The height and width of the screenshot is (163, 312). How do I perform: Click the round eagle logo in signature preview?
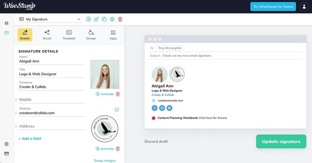pyautogui.click(x=177, y=74)
